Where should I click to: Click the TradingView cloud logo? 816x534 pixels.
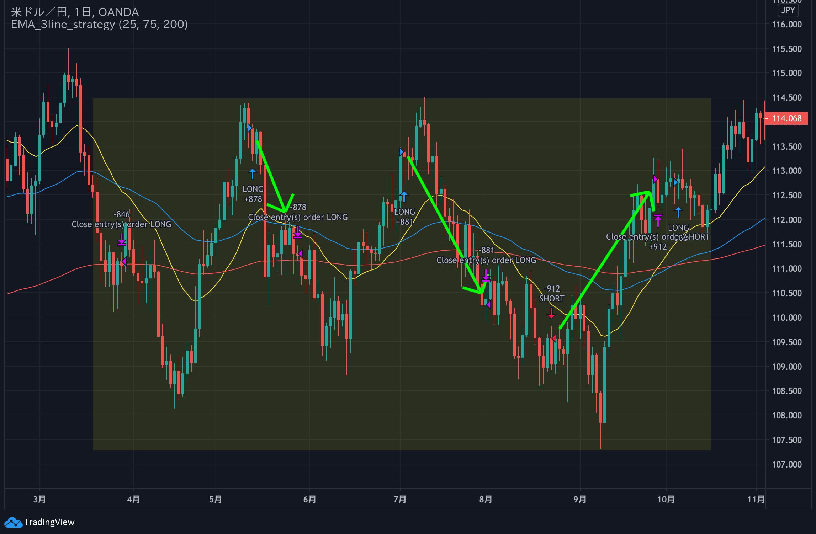[x=13, y=522]
